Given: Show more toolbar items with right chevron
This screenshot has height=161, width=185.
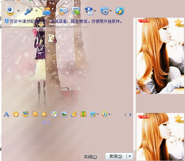Looking at the screenshot, I should 130,115.
